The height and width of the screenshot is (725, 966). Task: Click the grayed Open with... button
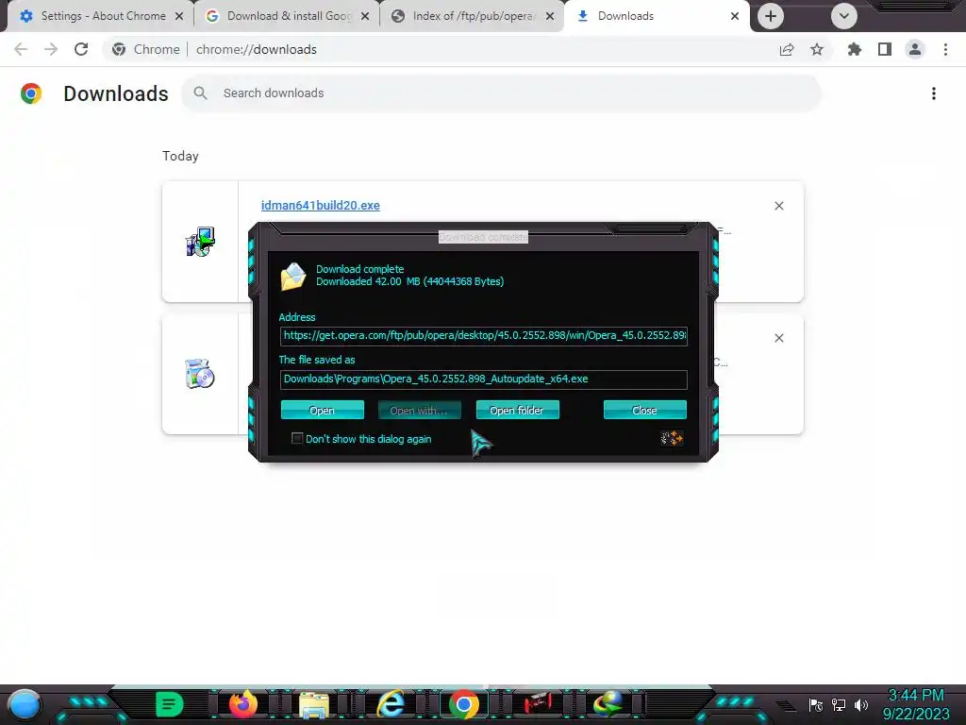coord(419,410)
